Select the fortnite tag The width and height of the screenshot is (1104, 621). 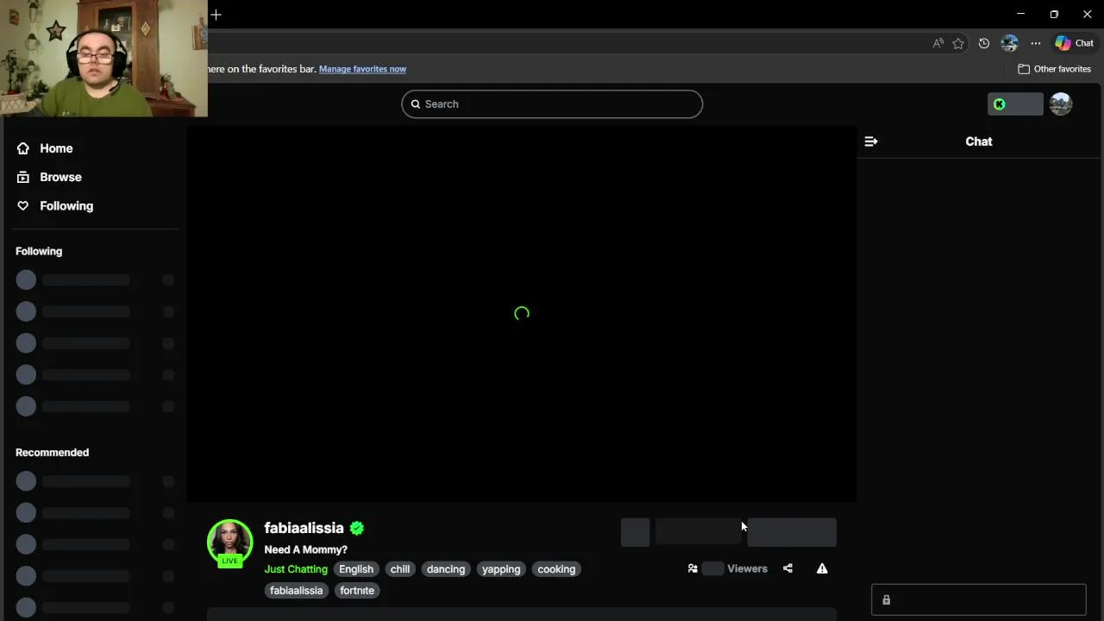357,591
